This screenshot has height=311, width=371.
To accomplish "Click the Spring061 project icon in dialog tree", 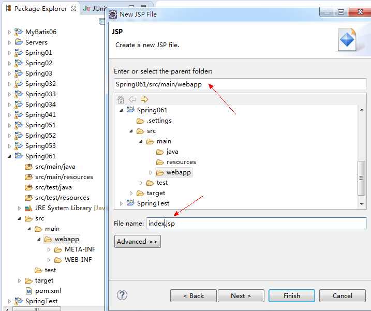I will tap(130, 110).
